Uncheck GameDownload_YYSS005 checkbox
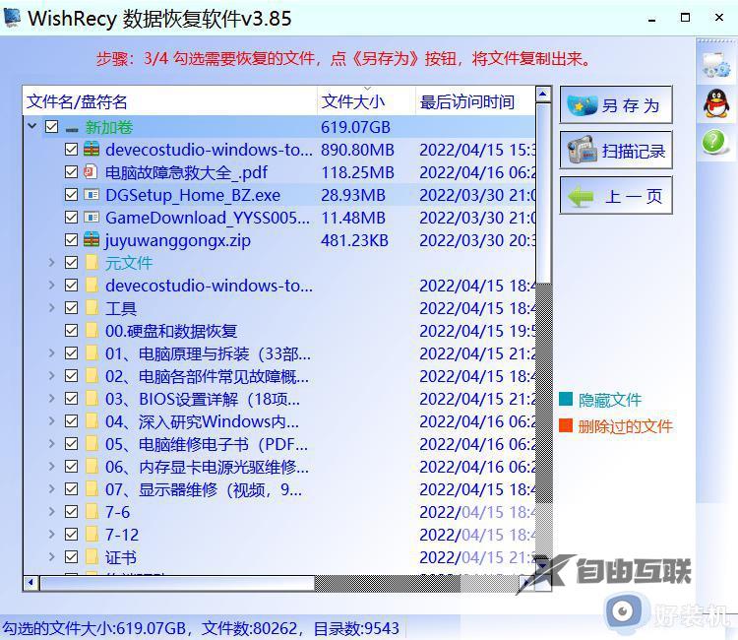 click(x=71, y=217)
